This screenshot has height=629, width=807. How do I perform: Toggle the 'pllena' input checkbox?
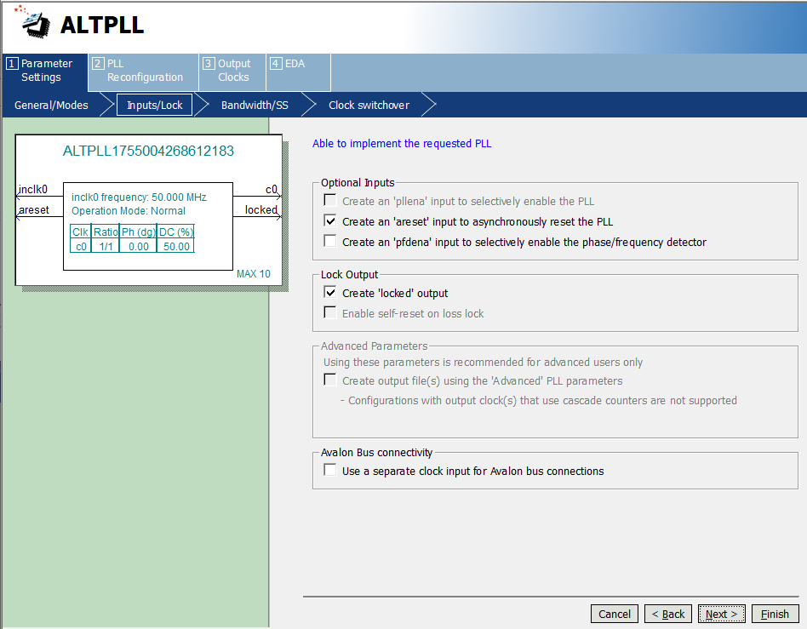pos(330,200)
